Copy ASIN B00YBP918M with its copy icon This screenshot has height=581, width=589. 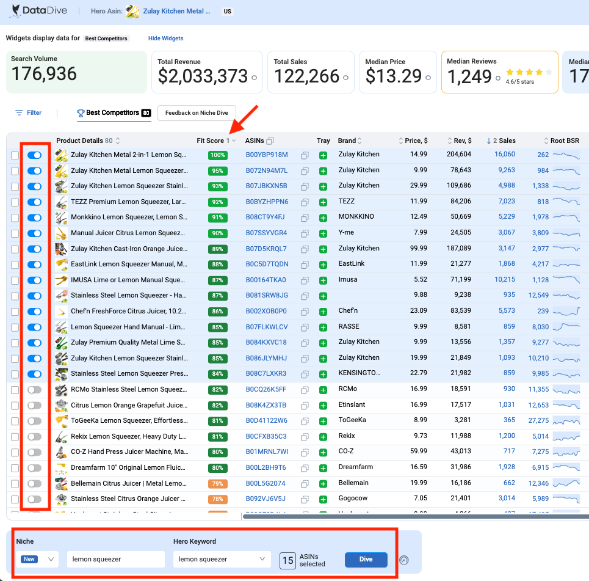(305, 155)
